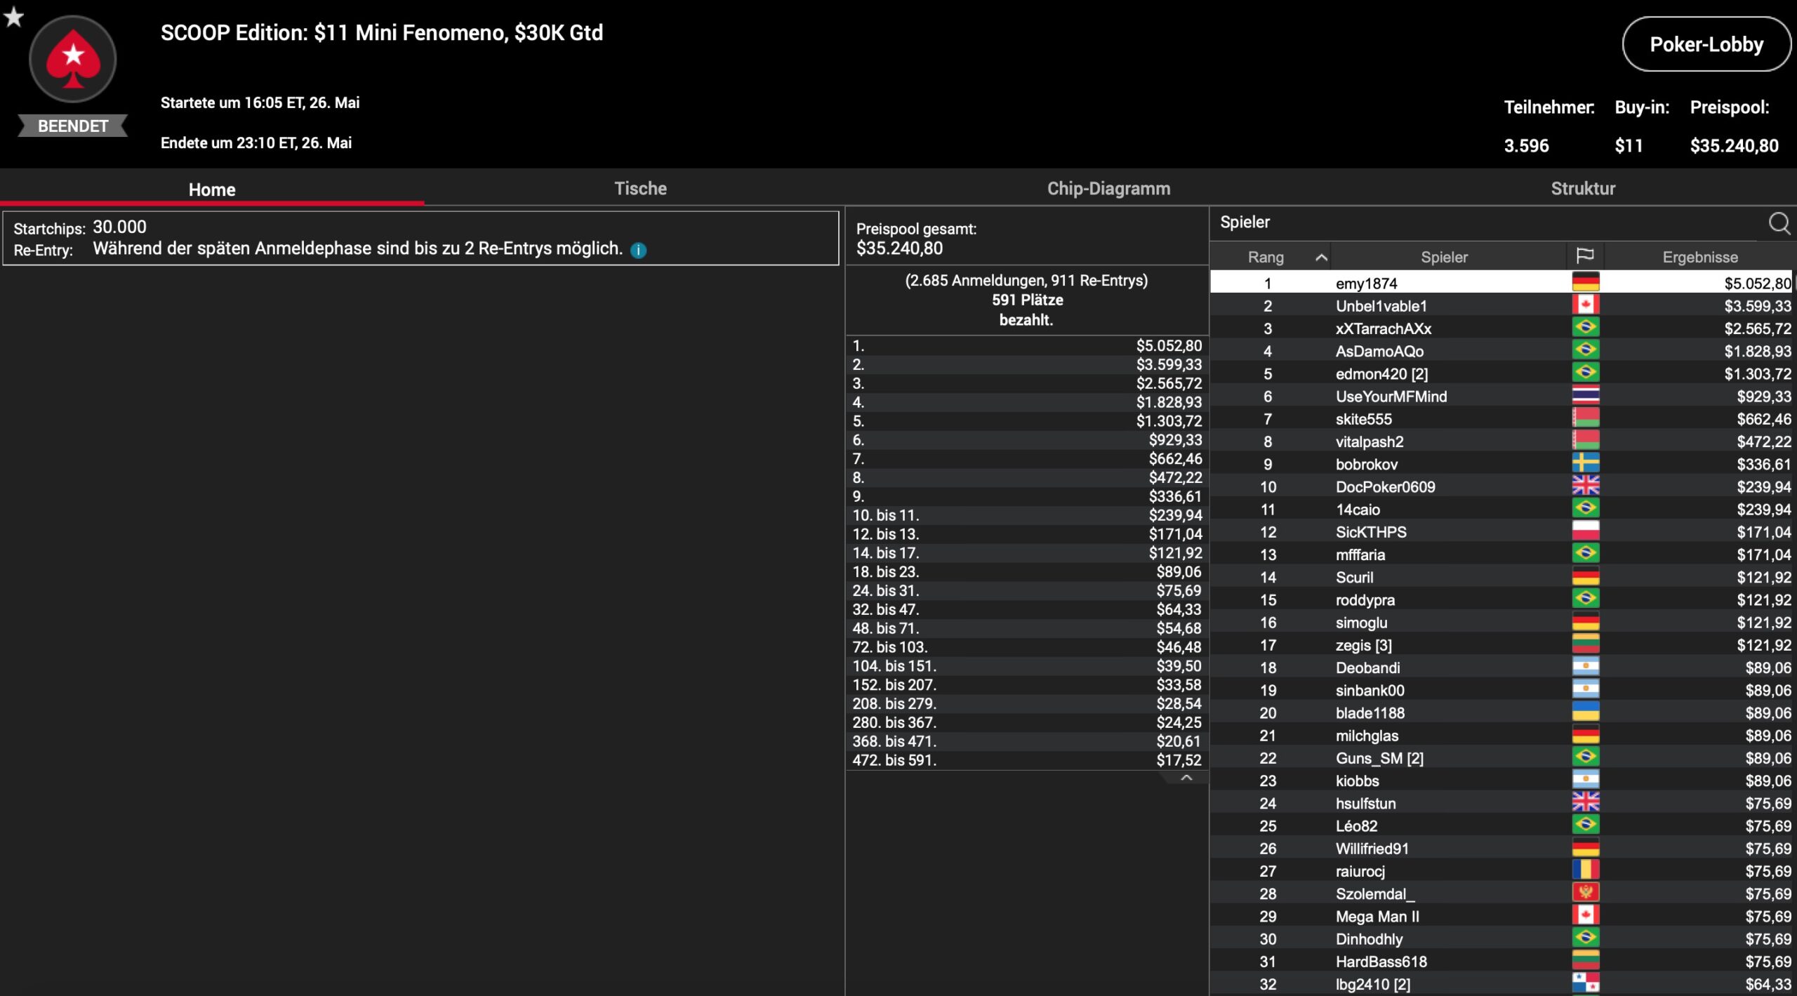1797x996 pixels.
Task: Switch to the Struktur tab
Action: tap(1582, 188)
